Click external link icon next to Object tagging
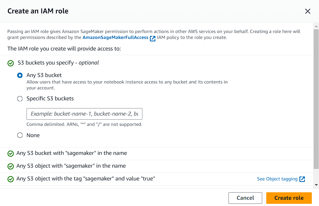The width and height of the screenshot is (319, 206). click(302, 179)
